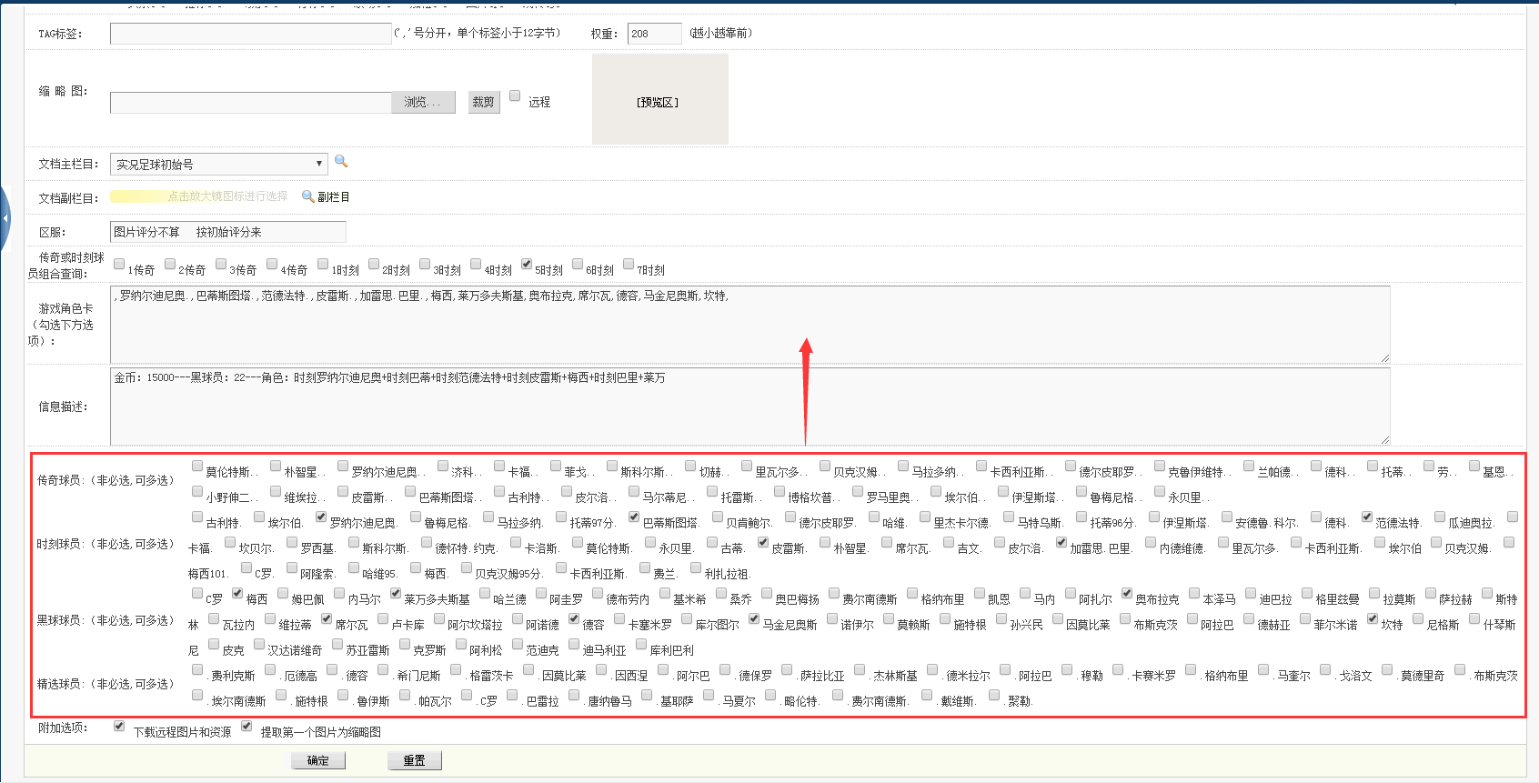Click the 权重 field showing 208
This screenshot has width=1539, height=783.
(x=654, y=34)
